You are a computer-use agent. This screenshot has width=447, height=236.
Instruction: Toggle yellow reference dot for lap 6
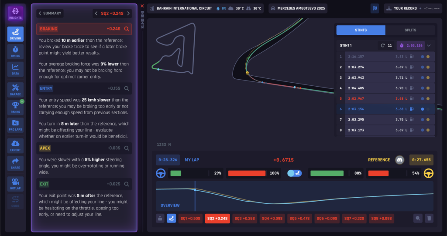click(x=428, y=109)
